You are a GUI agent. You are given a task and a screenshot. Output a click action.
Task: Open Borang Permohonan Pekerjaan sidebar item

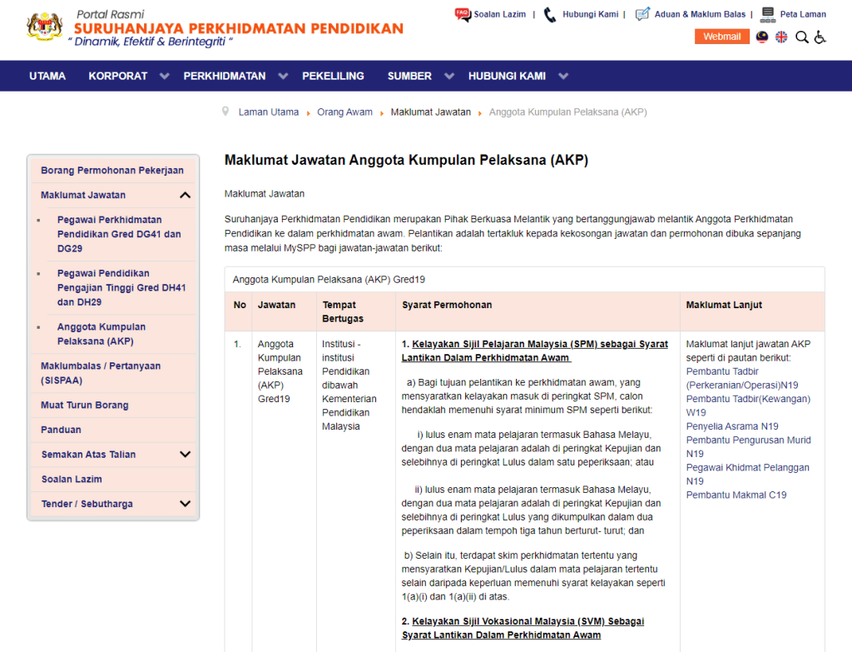pos(112,170)
